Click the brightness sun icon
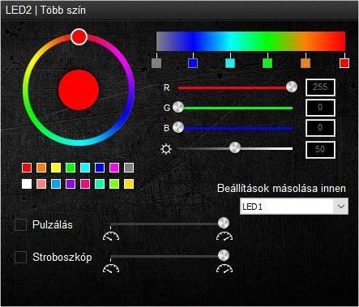This screenshot has height=307, width=359. [166, 149]
